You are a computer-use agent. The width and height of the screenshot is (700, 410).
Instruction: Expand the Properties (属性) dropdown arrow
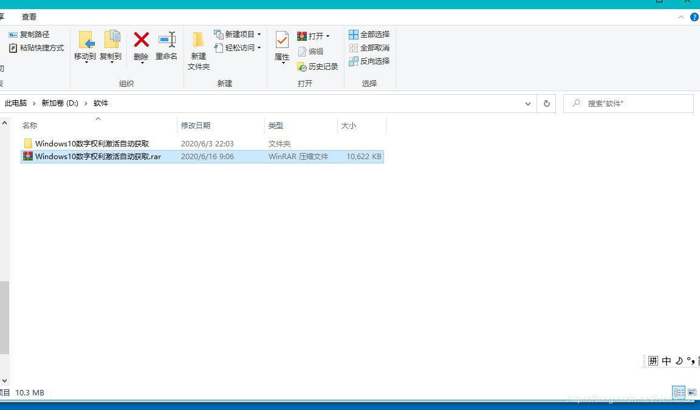point(283,63)
